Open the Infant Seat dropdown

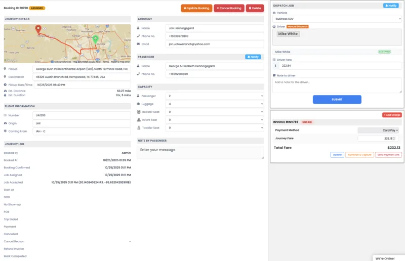click(215, 120)
